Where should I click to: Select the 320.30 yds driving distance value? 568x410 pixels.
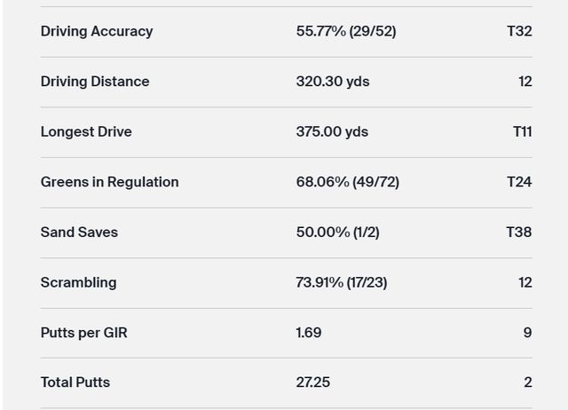click(333, 82)
